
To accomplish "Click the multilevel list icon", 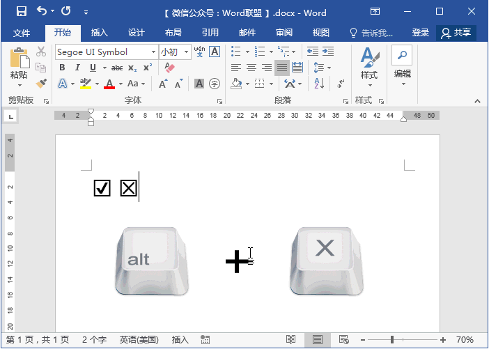I will [284, 52].
